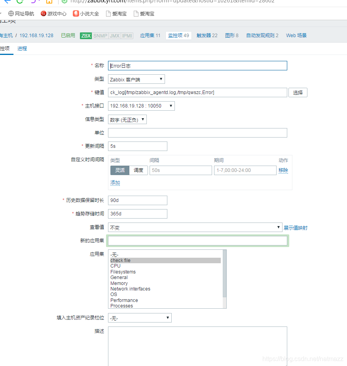This screenshot has height=366, width=347.
Task: Click the browser back arrow
Action: coord(8,2)
